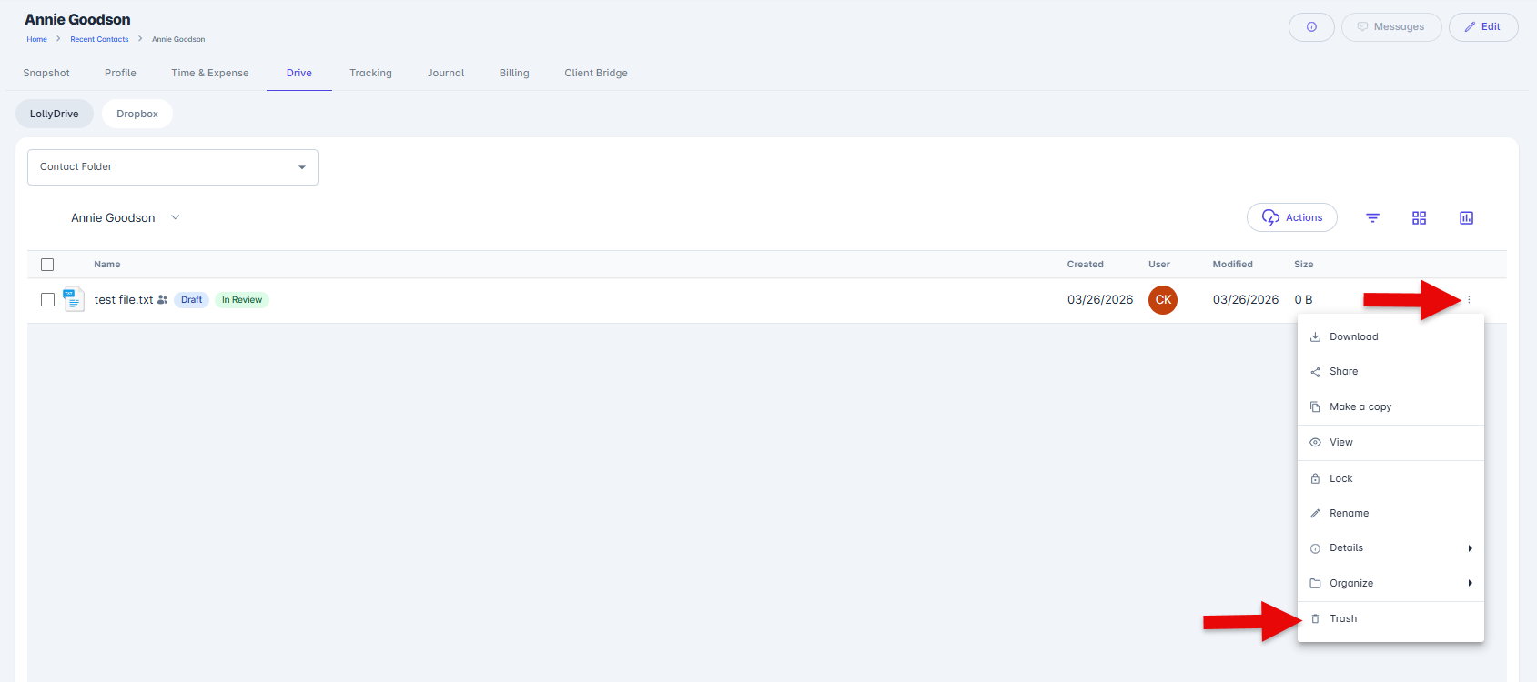
Task: Click the CK user avatar
Action: click(x=1163, y=300)
